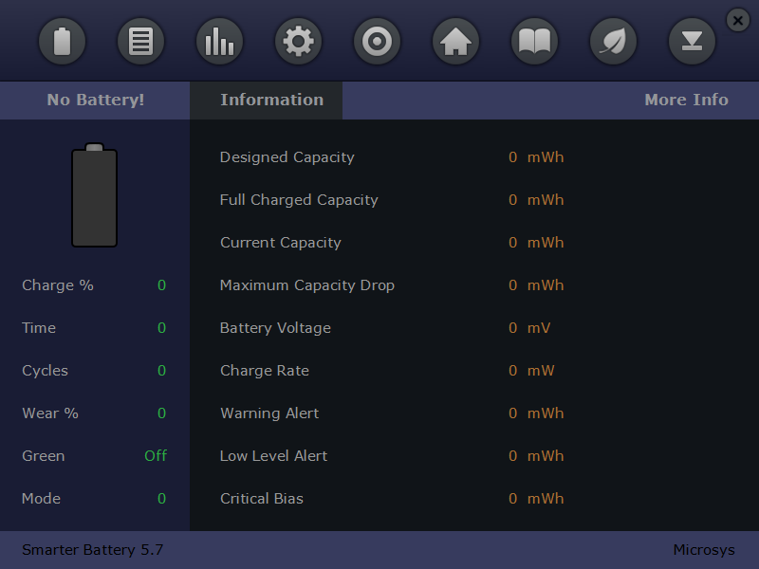
Task: Click the Wear % value
Action: coord(161,413)
